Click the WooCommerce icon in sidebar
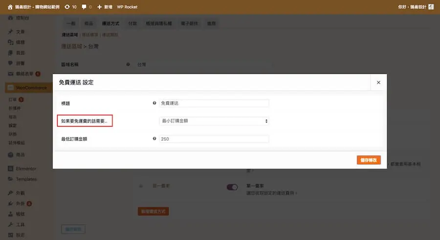 pos(10,87)
